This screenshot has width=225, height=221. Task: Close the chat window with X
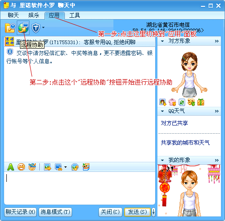[218, 6]
